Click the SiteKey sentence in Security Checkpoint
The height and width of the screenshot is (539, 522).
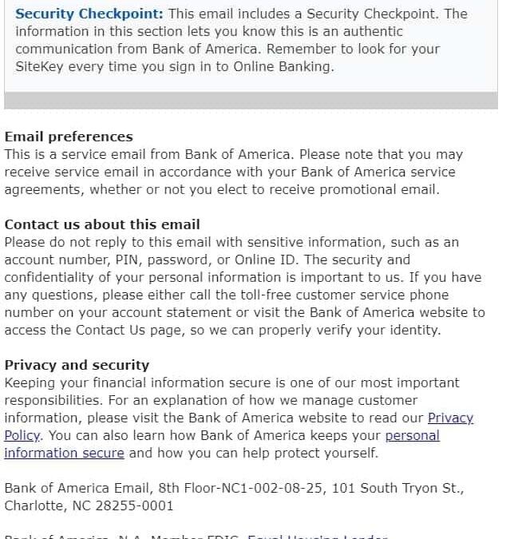click(173, 67)
